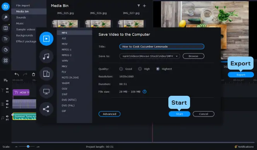Adjust the timeline Scale slider handle
The image size is (257, 150).
28,147
